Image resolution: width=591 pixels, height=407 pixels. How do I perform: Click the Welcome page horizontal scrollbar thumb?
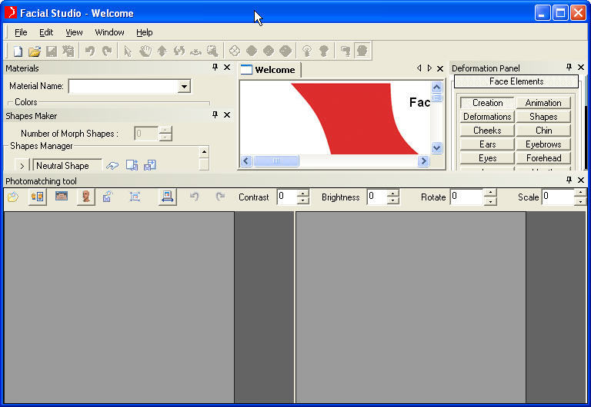(276, 161)
